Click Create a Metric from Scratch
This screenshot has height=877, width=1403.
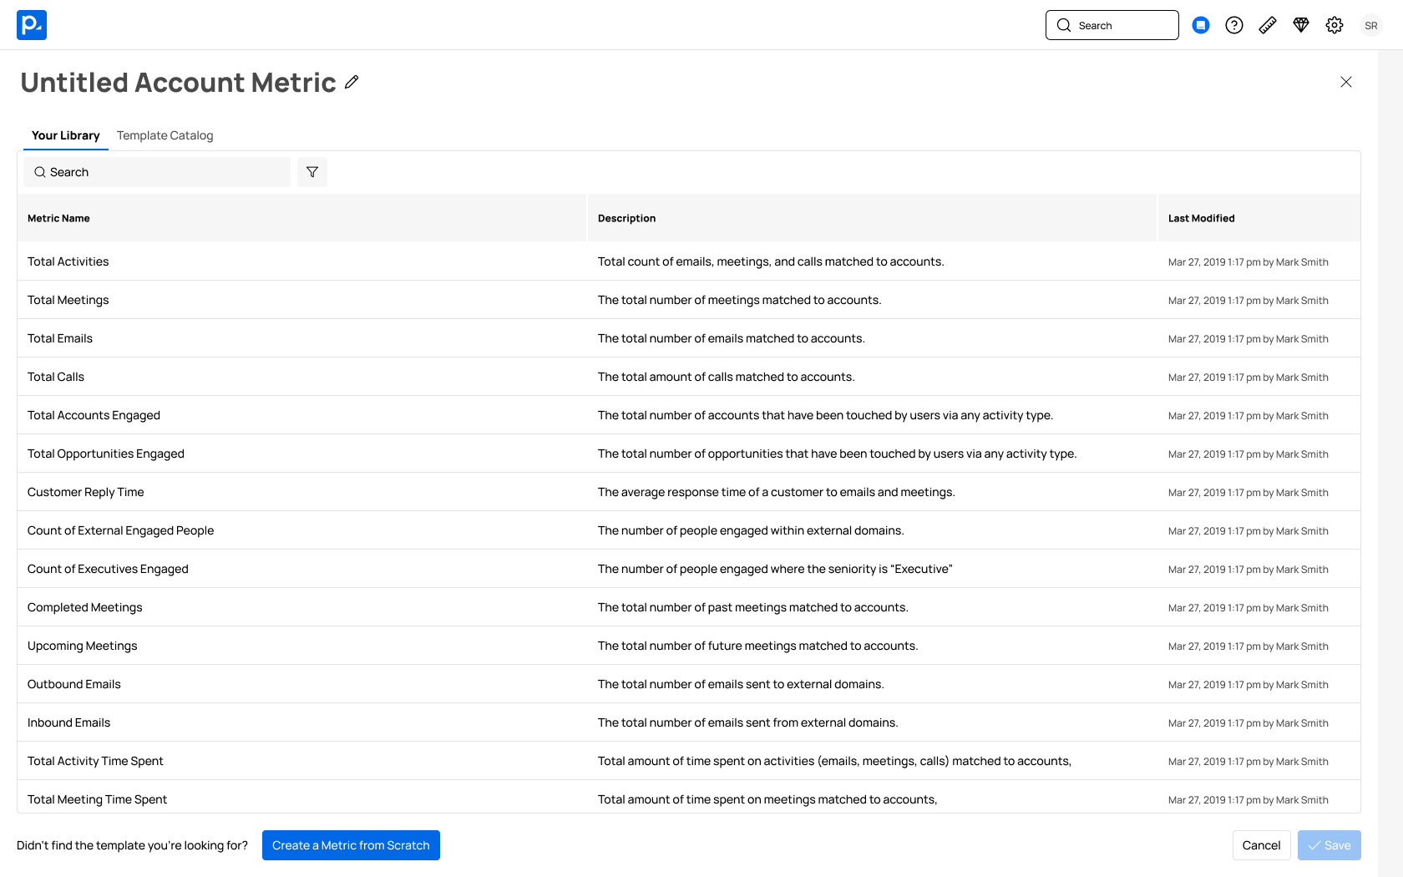[351, 845]
